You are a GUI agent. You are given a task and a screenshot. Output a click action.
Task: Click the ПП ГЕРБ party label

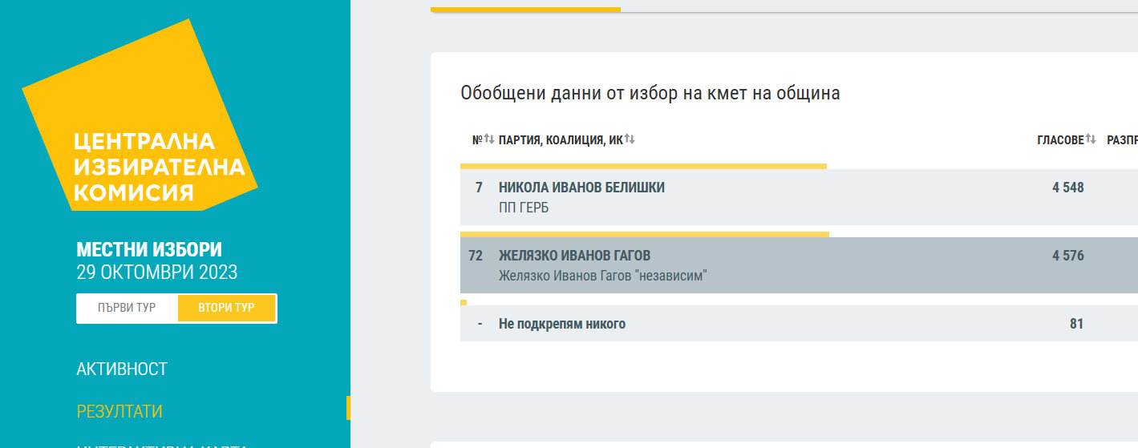pyautogui.click(x=524, y=208)
